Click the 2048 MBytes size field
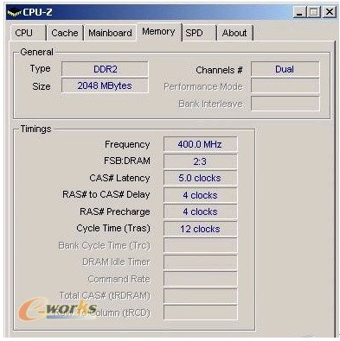The height and width of the screenshot is (341, 340). pyautogui.click(x=105, y=85)
